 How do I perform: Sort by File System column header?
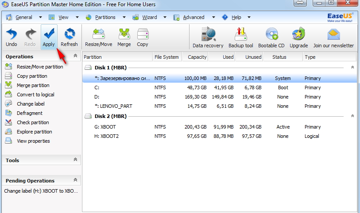pyautogui.click(x=167, y=57)
